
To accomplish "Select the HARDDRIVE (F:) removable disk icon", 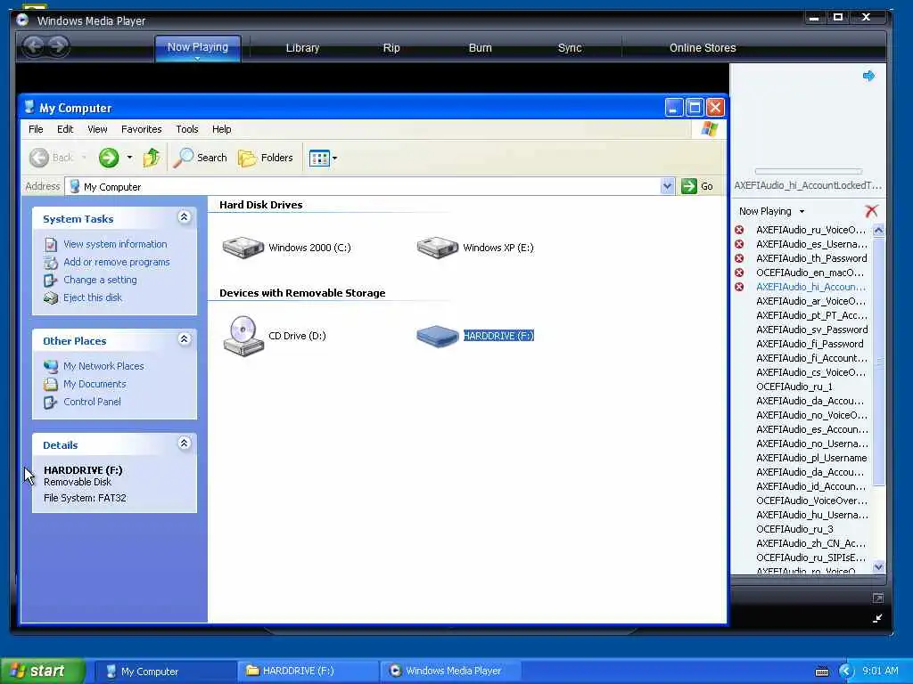I will coord(437,336).
